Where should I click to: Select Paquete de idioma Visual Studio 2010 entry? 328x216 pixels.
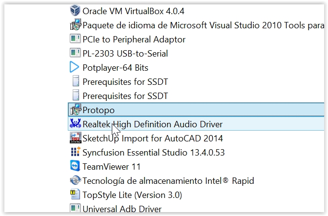pos(203,25)
